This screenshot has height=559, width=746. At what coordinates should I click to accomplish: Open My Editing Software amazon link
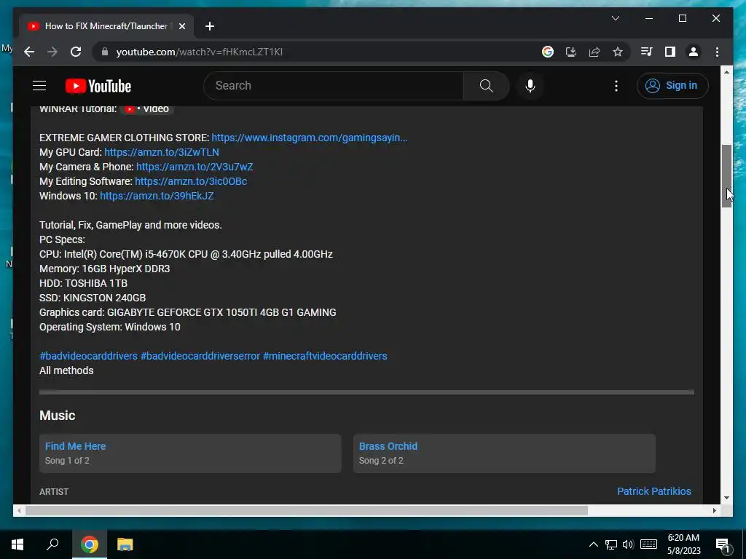[191, 181]
